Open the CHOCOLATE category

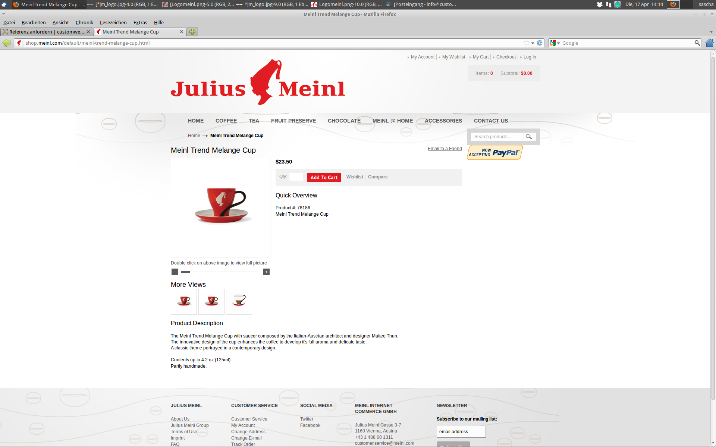pos(344,121)
